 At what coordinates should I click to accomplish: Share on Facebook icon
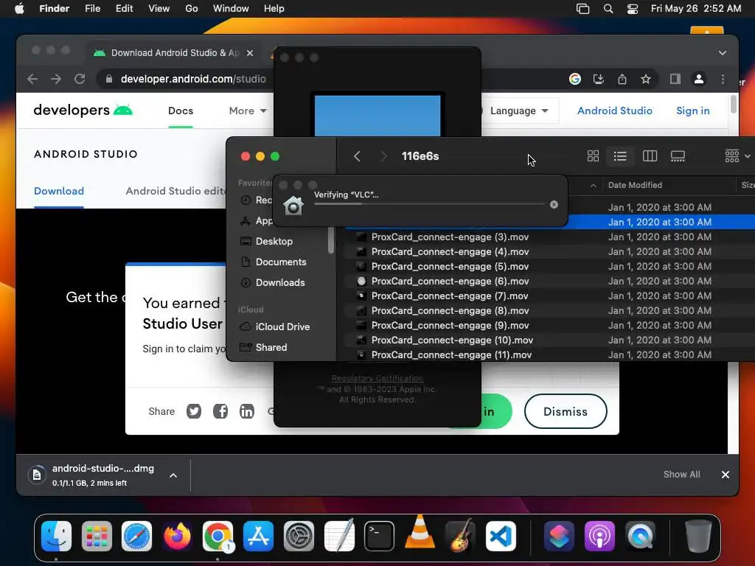pos(220,411)
